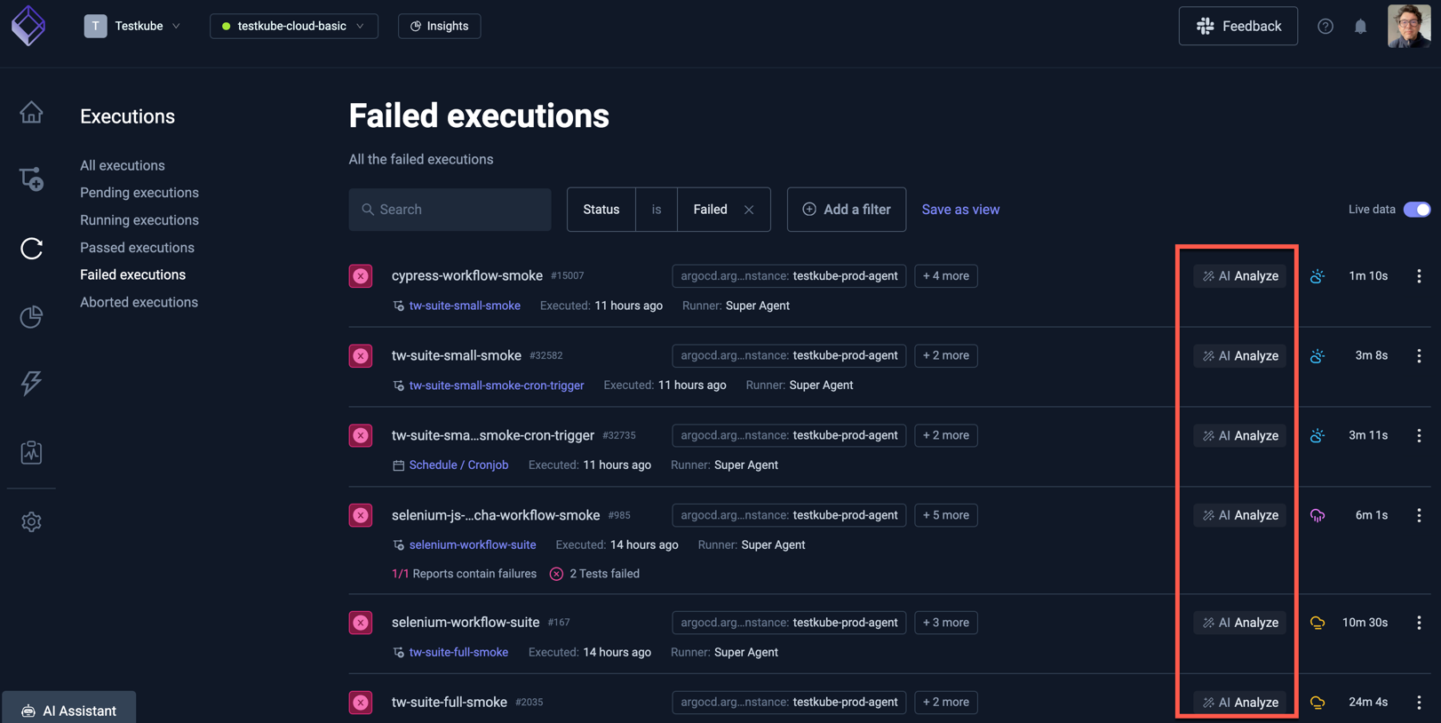Click health icon beside 10m 30s duration
1441x723 pixels.
[x=1318, y=623]
